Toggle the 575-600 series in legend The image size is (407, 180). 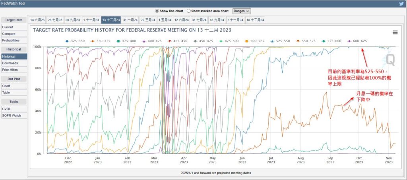331,41
